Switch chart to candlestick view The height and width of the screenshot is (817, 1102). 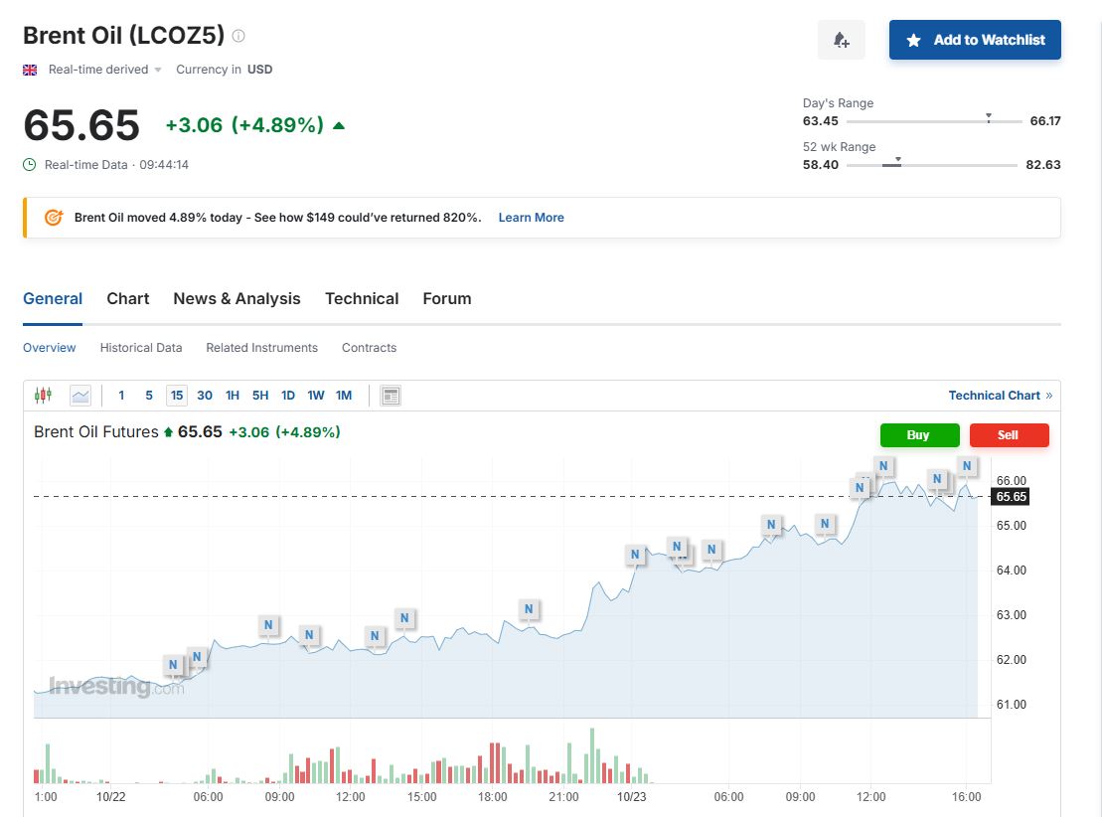click(x=43, y=396)
